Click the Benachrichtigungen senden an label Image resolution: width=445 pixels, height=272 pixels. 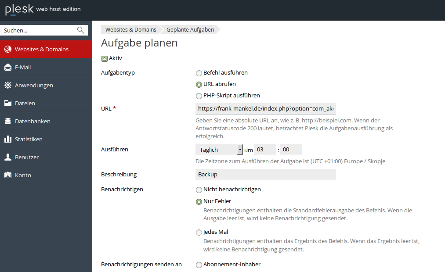point(141,265)
